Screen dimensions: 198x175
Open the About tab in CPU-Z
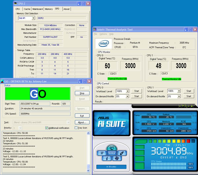click(66, 9)
